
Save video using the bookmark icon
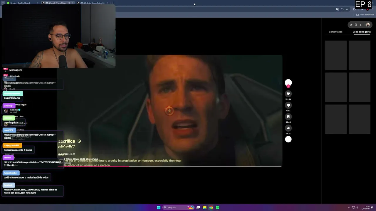coord(288,117)
